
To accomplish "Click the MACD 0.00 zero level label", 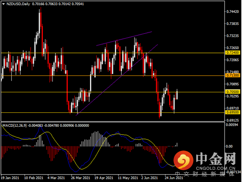I will click(229, 146).
